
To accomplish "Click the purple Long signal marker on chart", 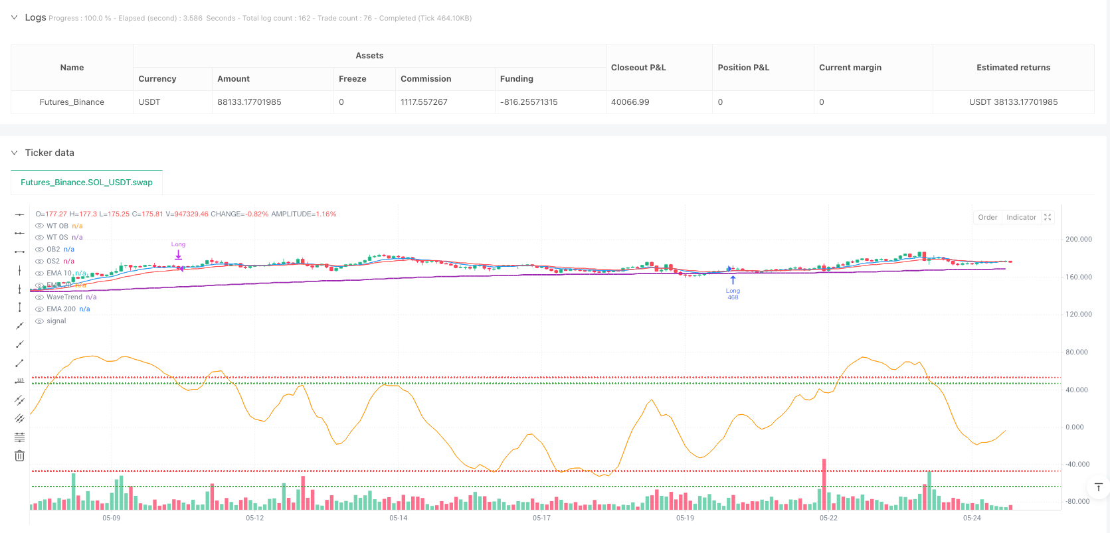I will click(178, 254).
